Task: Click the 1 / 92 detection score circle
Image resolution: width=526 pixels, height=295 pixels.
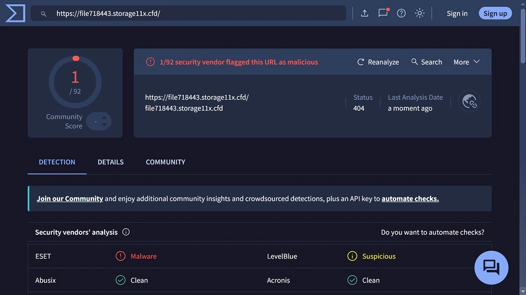Action: tap(75, 82)
